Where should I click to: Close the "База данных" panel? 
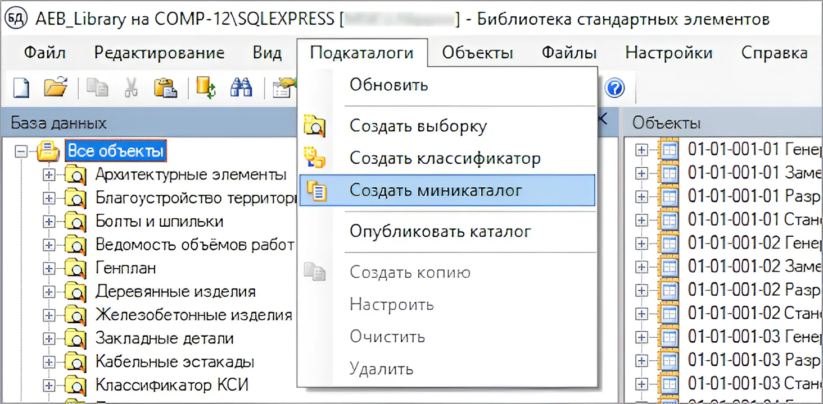coord(603,119)
